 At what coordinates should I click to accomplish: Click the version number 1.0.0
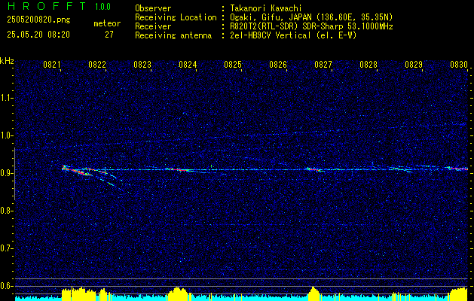102,7
